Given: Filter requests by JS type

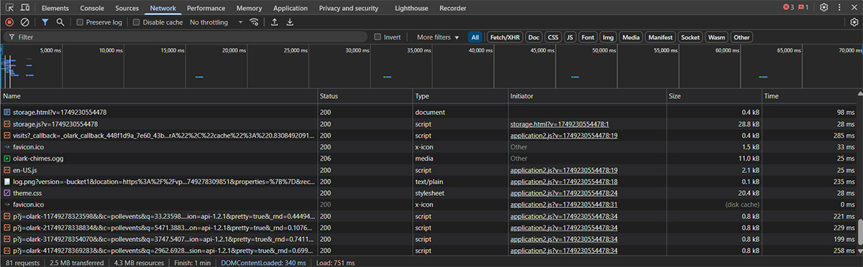Looking at the screenshot, I should point(570,37).
